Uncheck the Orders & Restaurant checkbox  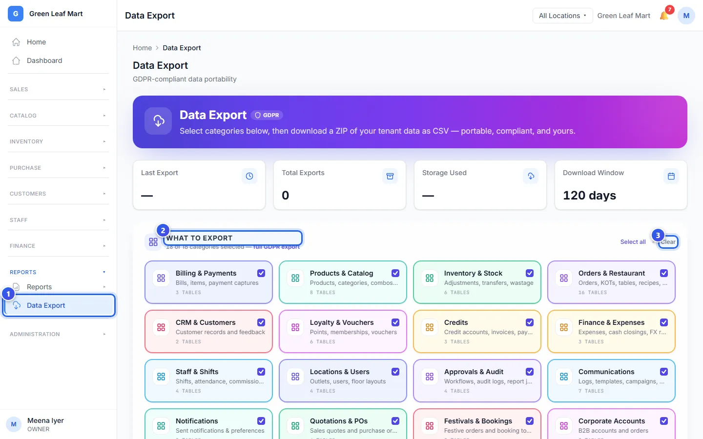tap(664, 273)
